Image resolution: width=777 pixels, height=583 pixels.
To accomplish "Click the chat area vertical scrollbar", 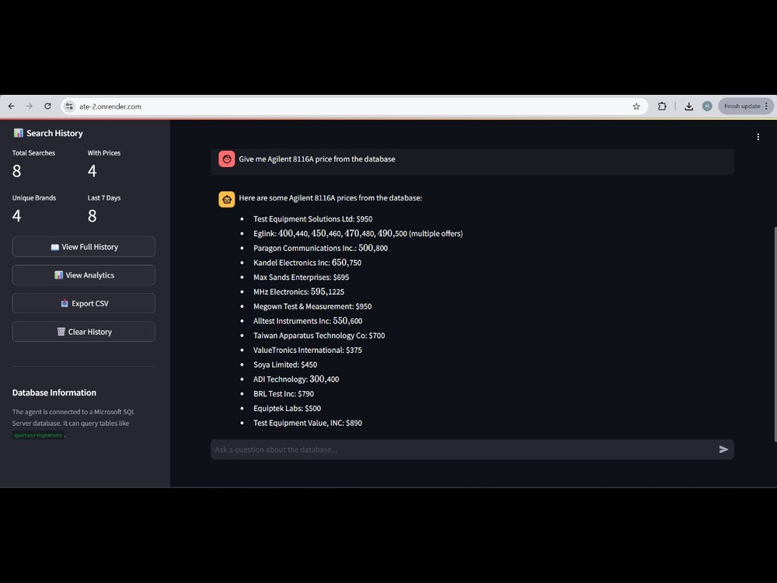I will coord(775,334).
